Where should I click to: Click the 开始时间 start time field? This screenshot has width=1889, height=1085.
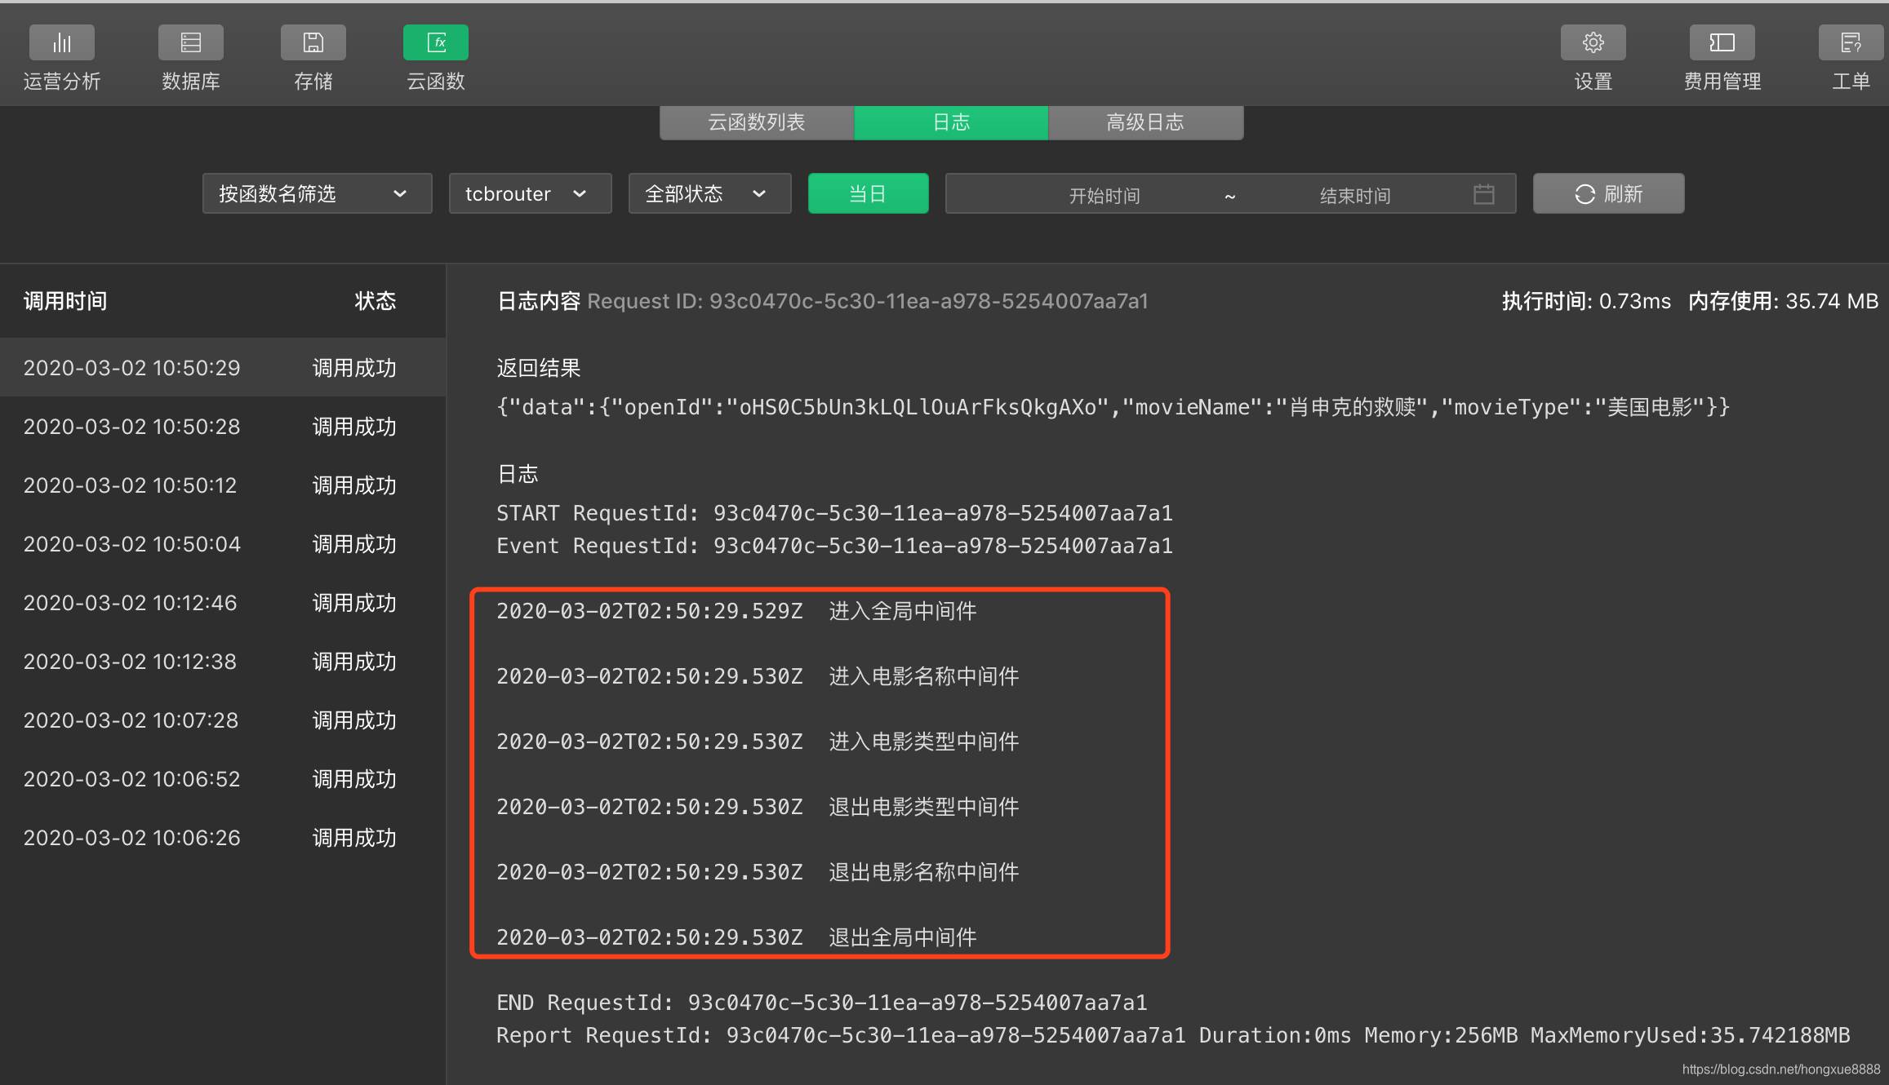(x=1105, y=196)
